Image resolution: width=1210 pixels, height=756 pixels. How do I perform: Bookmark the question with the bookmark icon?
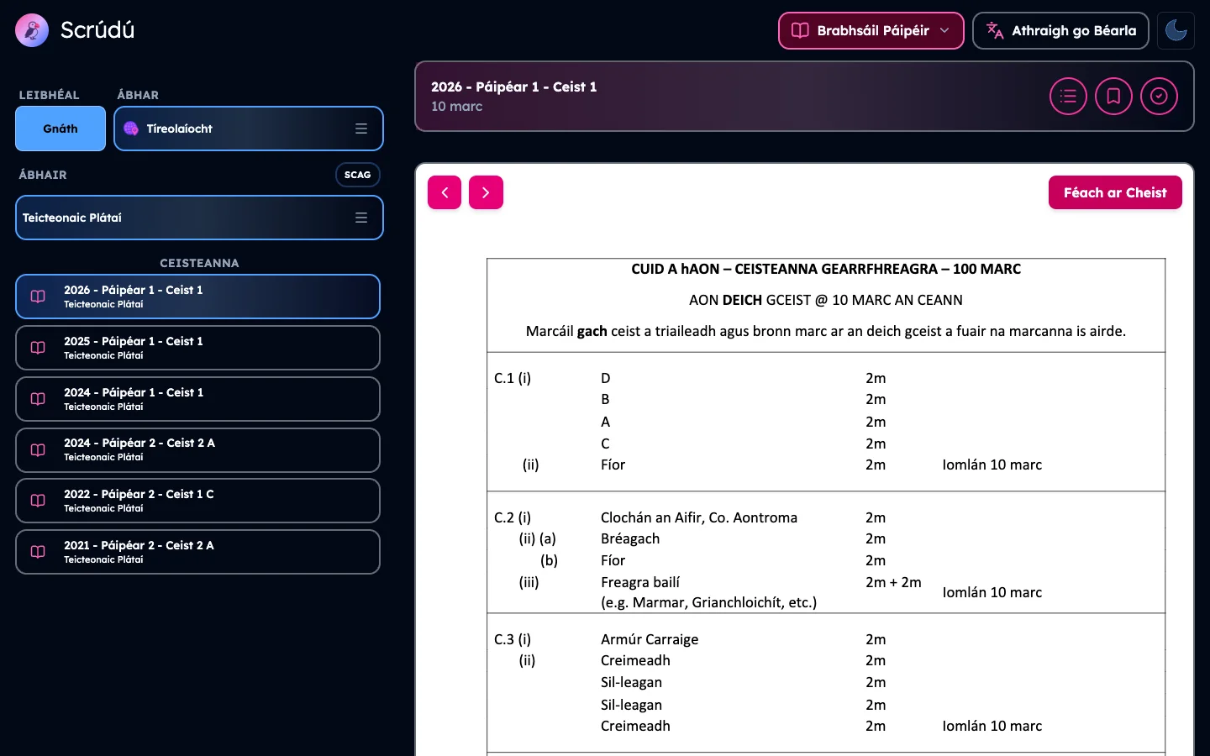coord(1113,96)
